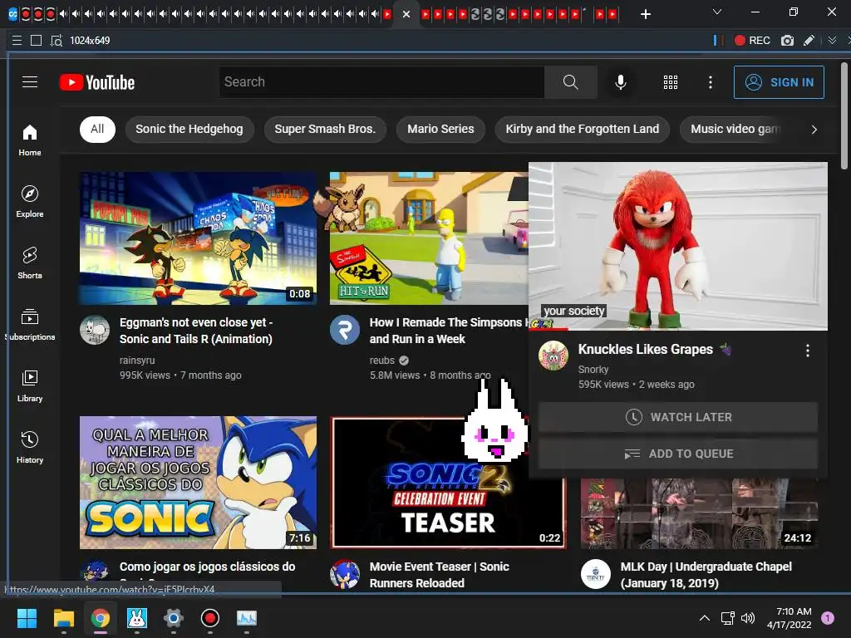This screenshot has width=851, height=638.
Task: Open the MLK Day chapel video thumbnail
Action: click(699, 513)
